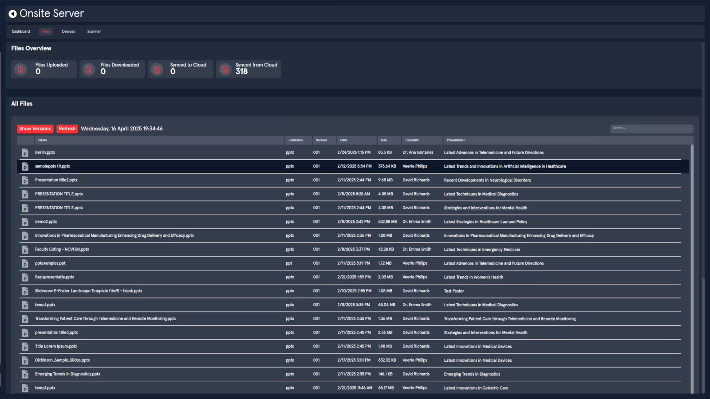Click Latest Innovations in Geriatric Care cell
This screenshot has width=710, height=399.
(x=476, y=388)
